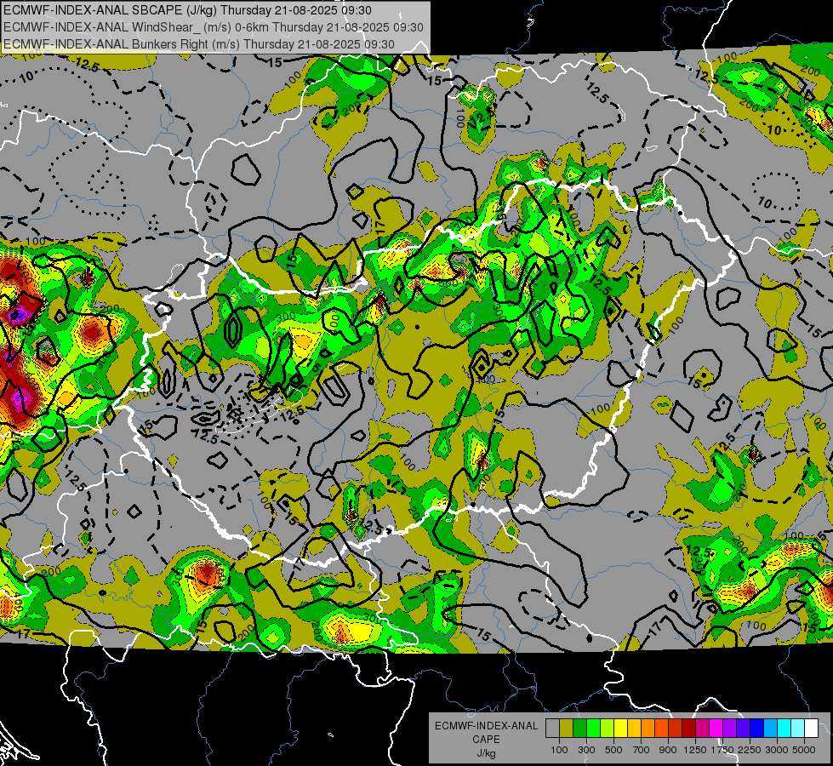Select the pure yellow swatch after 500

620,729
